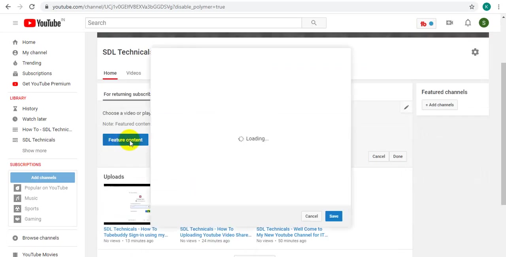506x257 pixels.
Task: Click the Done button
Action: (x=398, y=157)
